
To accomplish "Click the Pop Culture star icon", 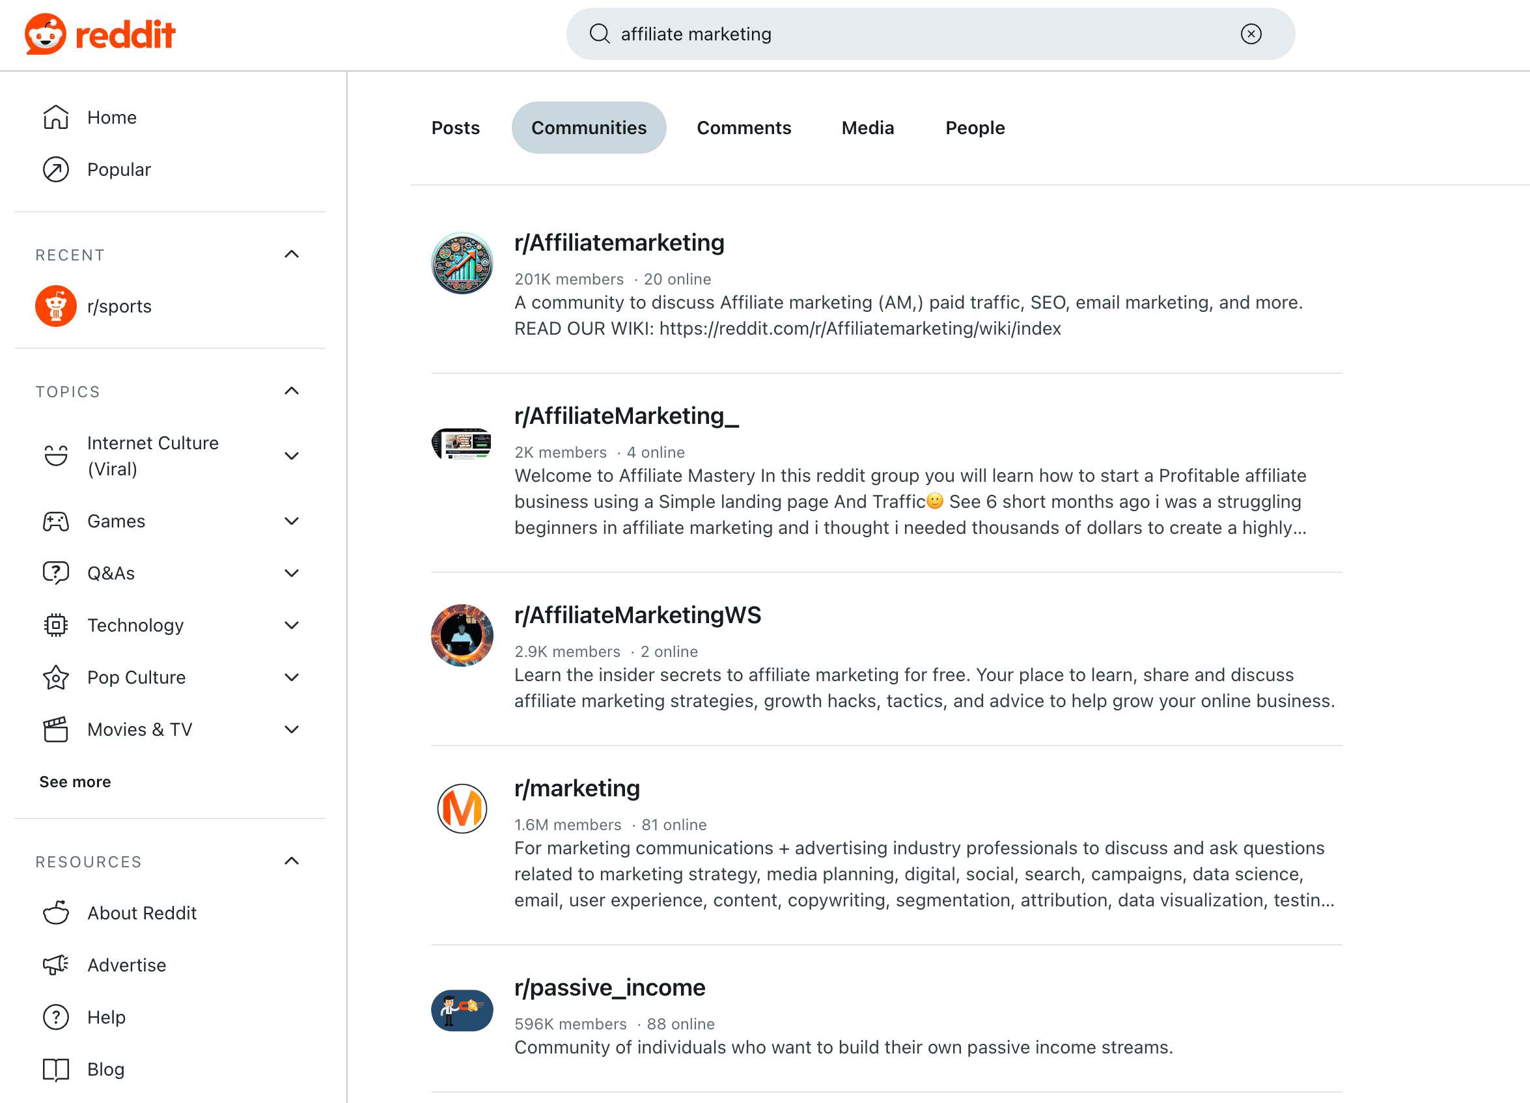I will point(56,677).
